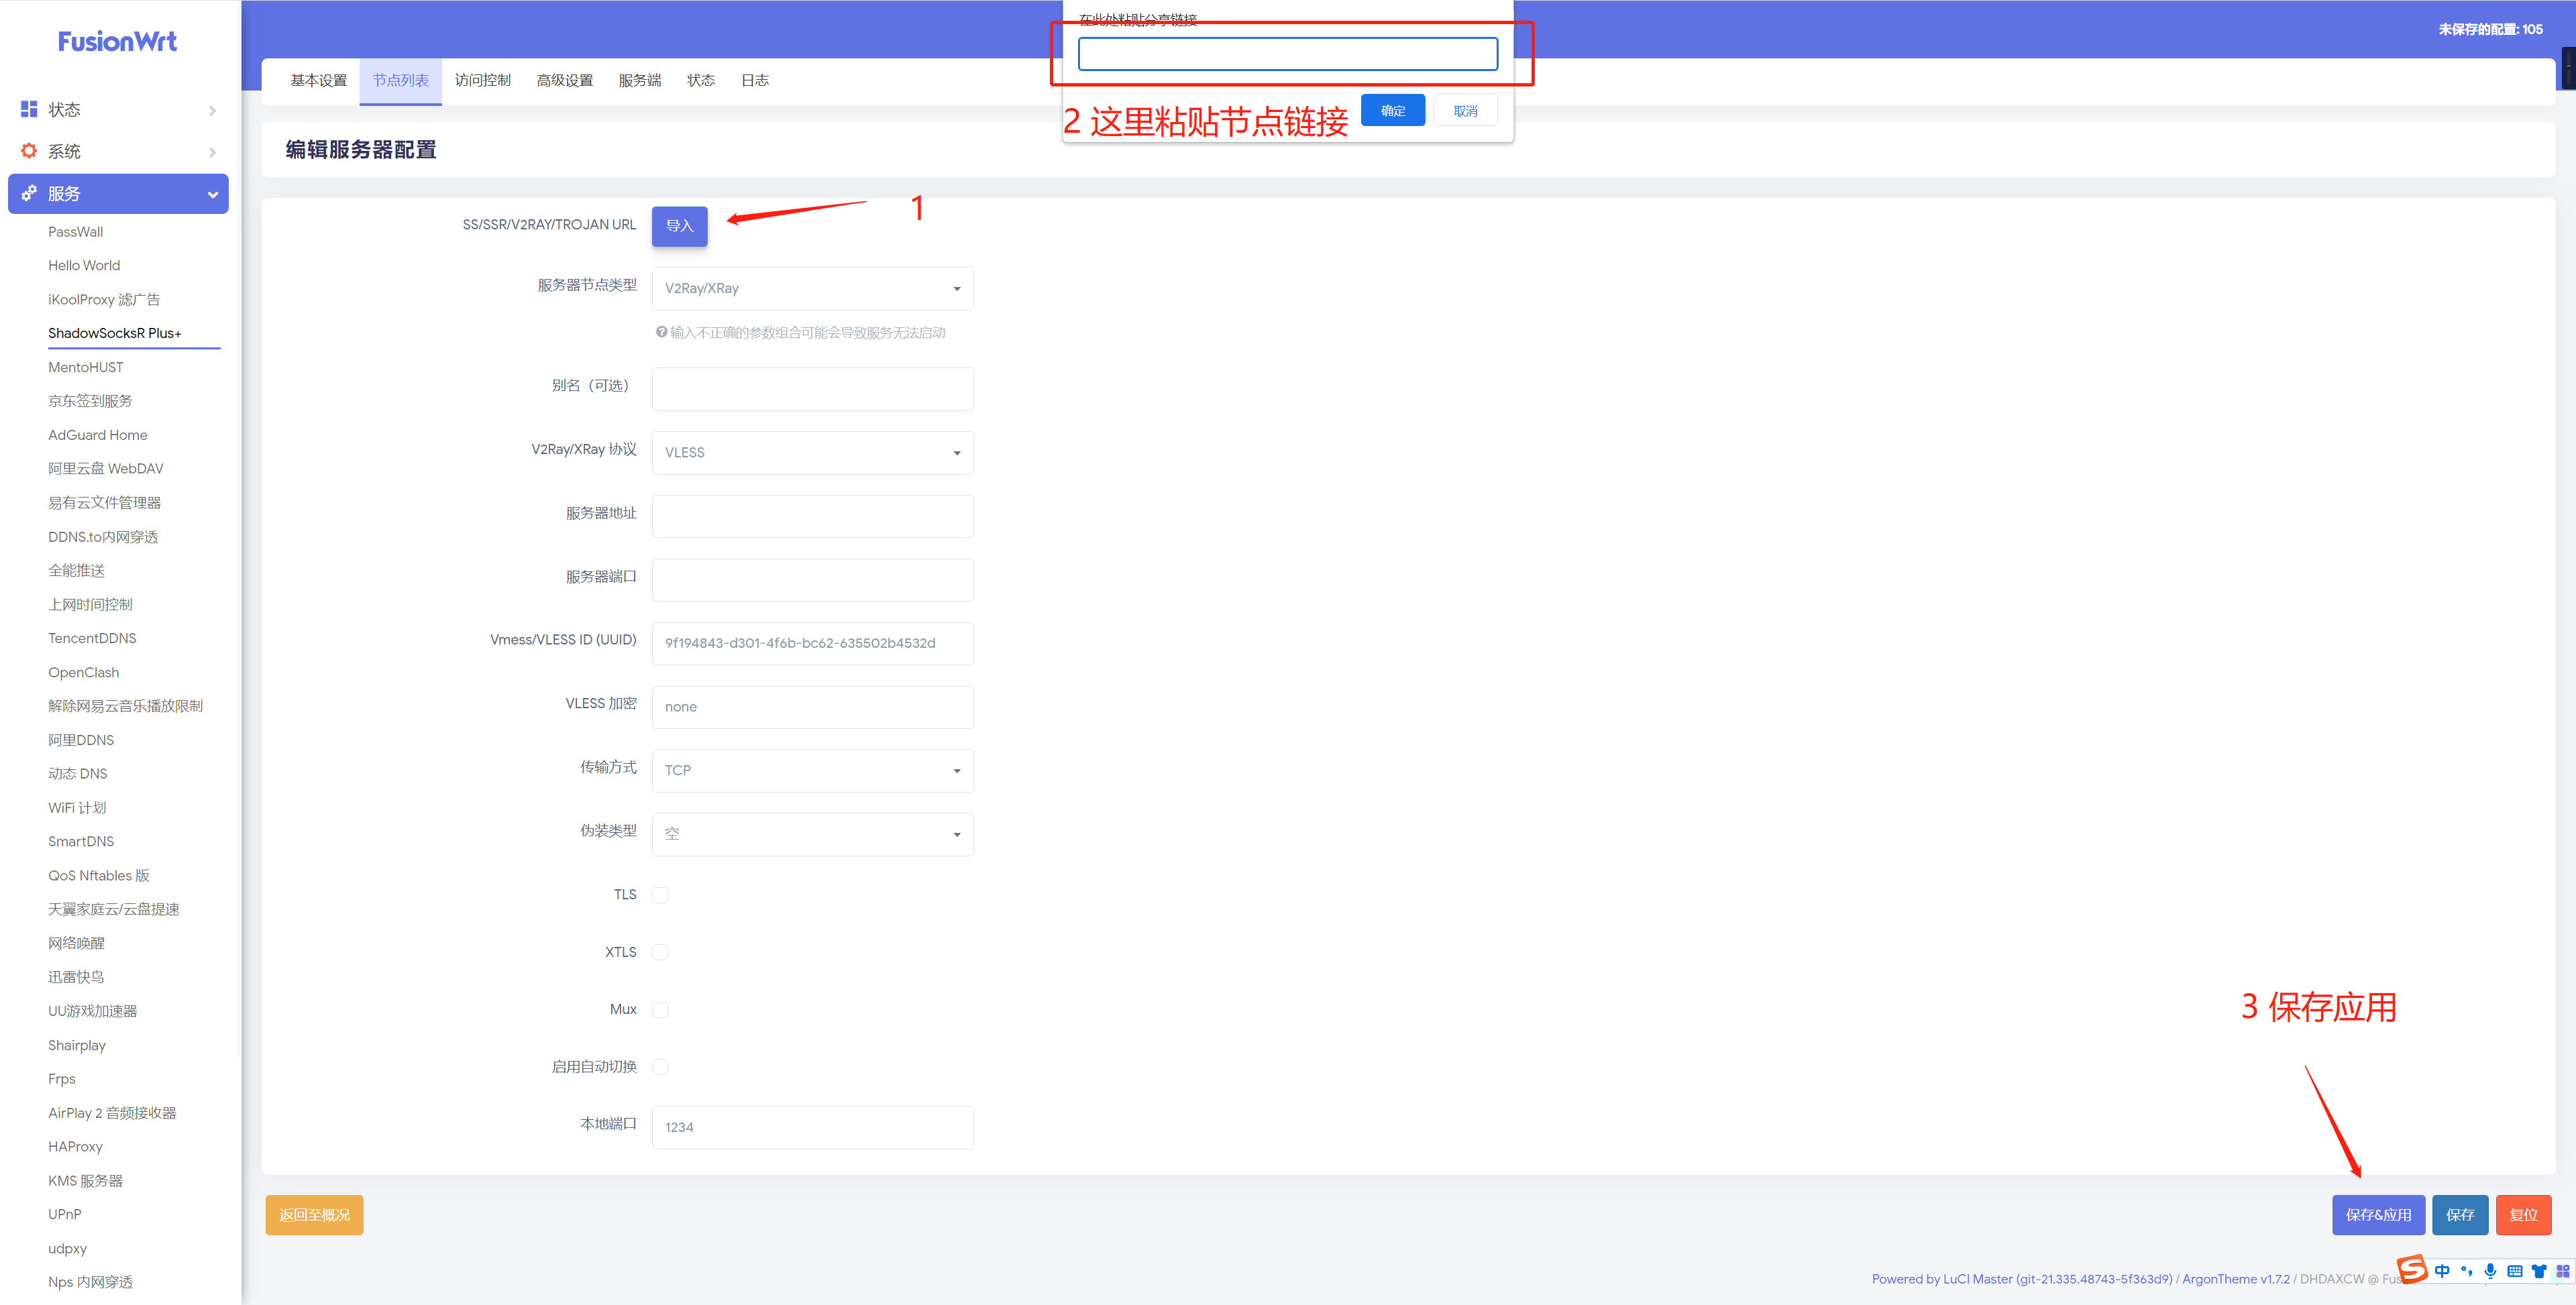2576x1305 pixels.
Task: Click the 状态 grid icon in sidebar
Action: (x=29, y=109)
